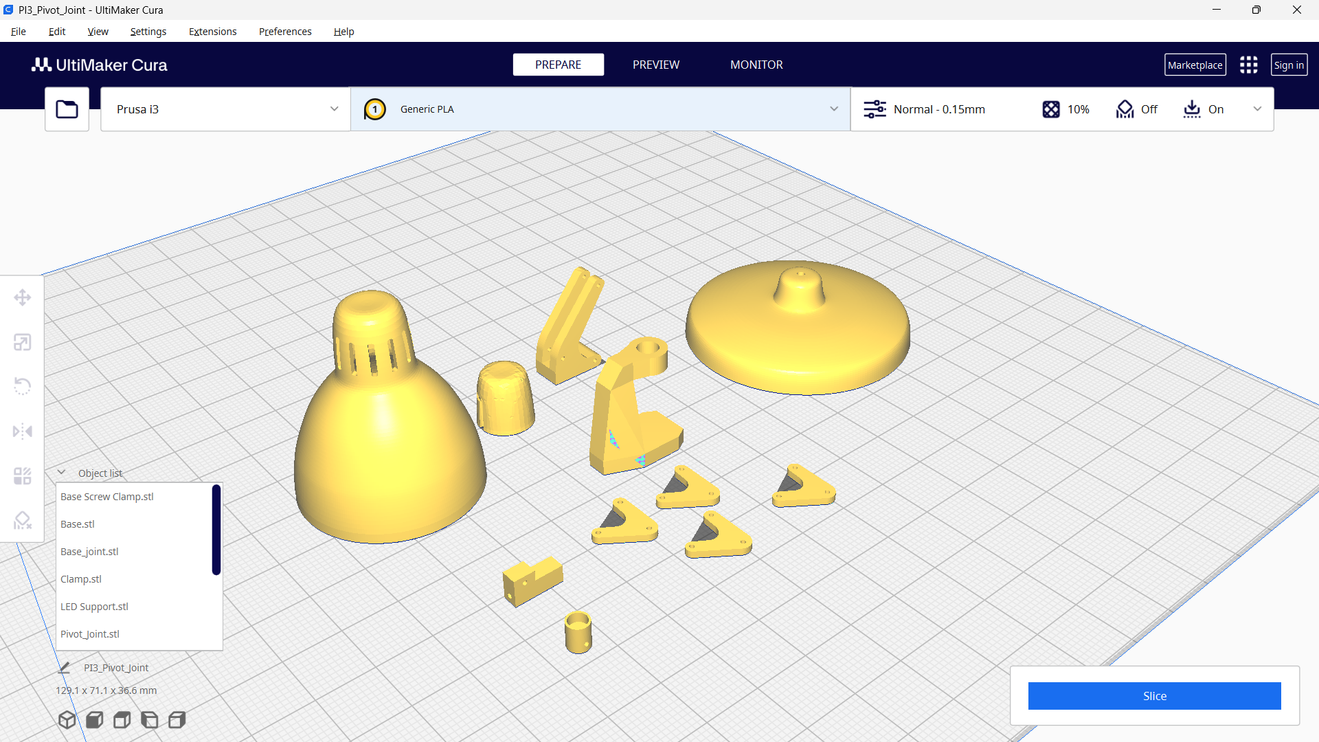
Task: Expand the print settings panel chevron
Action: click(x=1257, y=109)
